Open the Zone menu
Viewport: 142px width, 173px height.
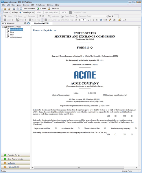pos(19,5)
